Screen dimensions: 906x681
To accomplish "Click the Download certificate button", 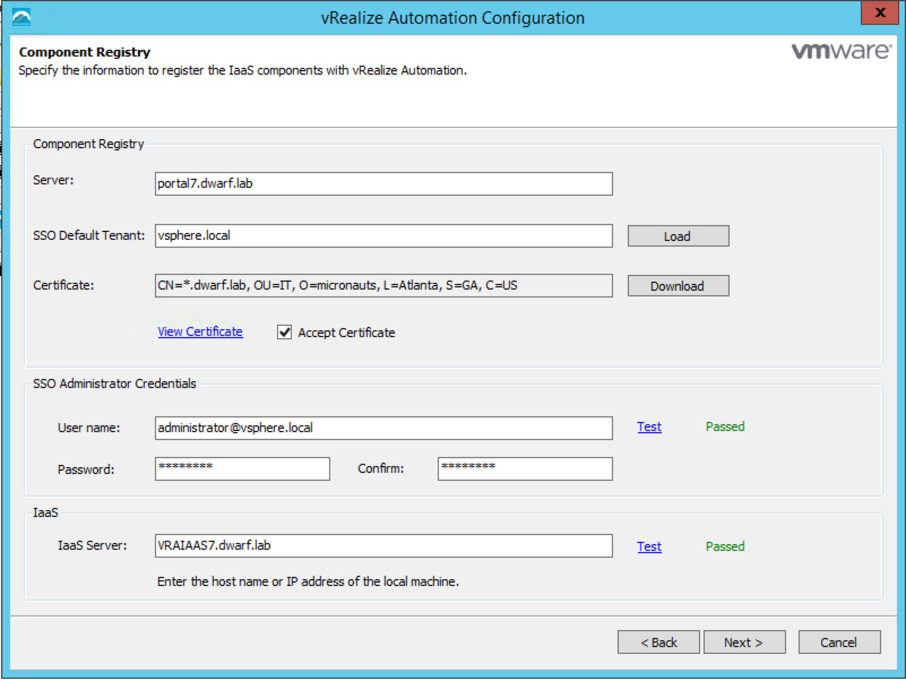I will coord(678,286).
